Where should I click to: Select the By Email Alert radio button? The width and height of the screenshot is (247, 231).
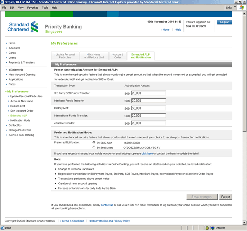click(94, 147)
